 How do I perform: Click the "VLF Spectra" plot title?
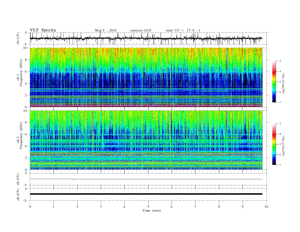tap(43, 30)
